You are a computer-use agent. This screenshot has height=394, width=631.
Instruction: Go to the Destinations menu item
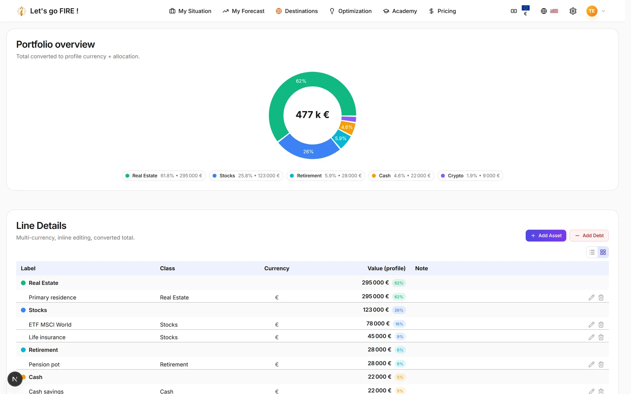297,11
